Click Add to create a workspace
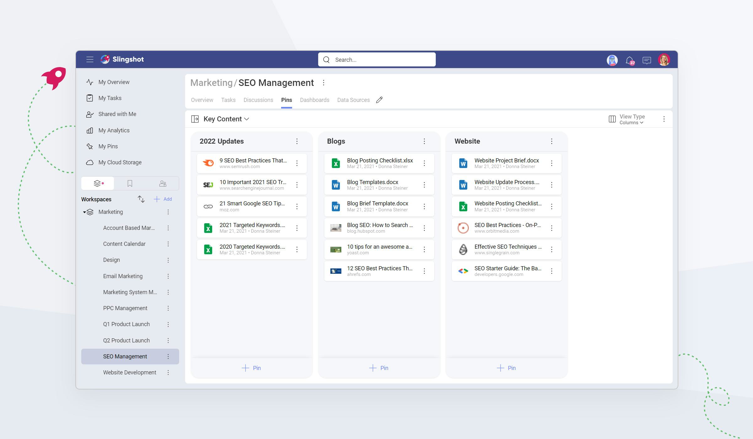 point(163,199)
